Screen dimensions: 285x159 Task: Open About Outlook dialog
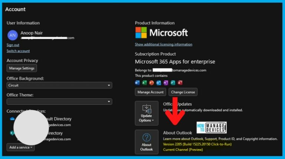pos(147,142)
